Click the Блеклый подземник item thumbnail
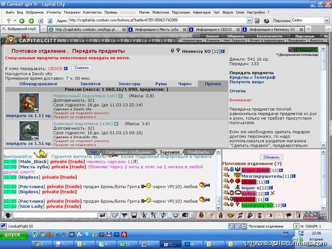This screenshot has width=332, height=249. tap(29, 131)
